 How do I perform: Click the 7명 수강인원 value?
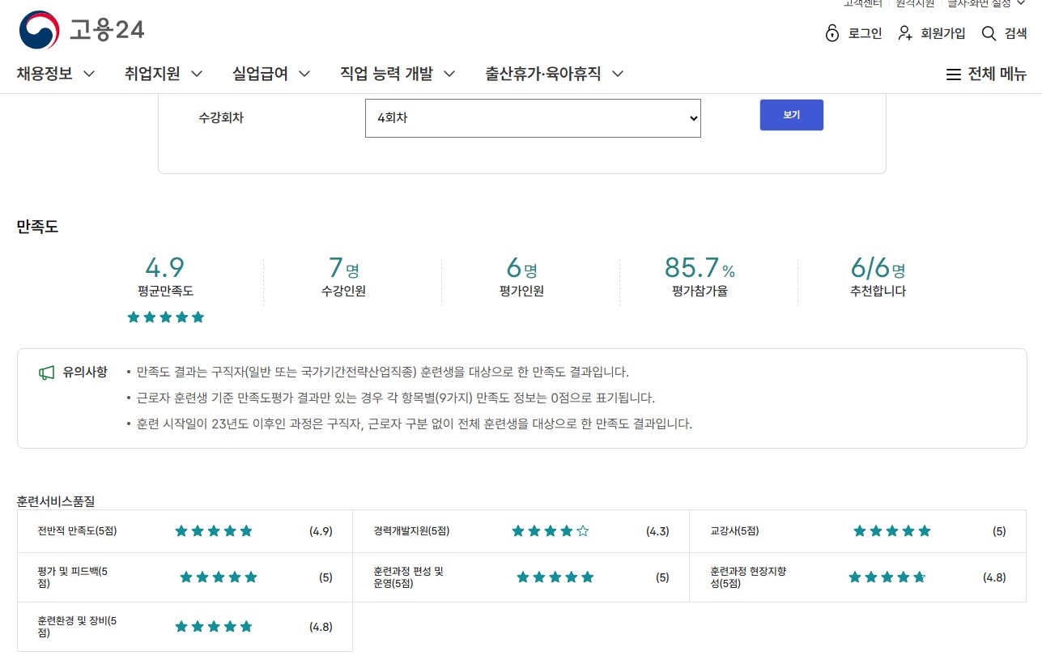343,267
